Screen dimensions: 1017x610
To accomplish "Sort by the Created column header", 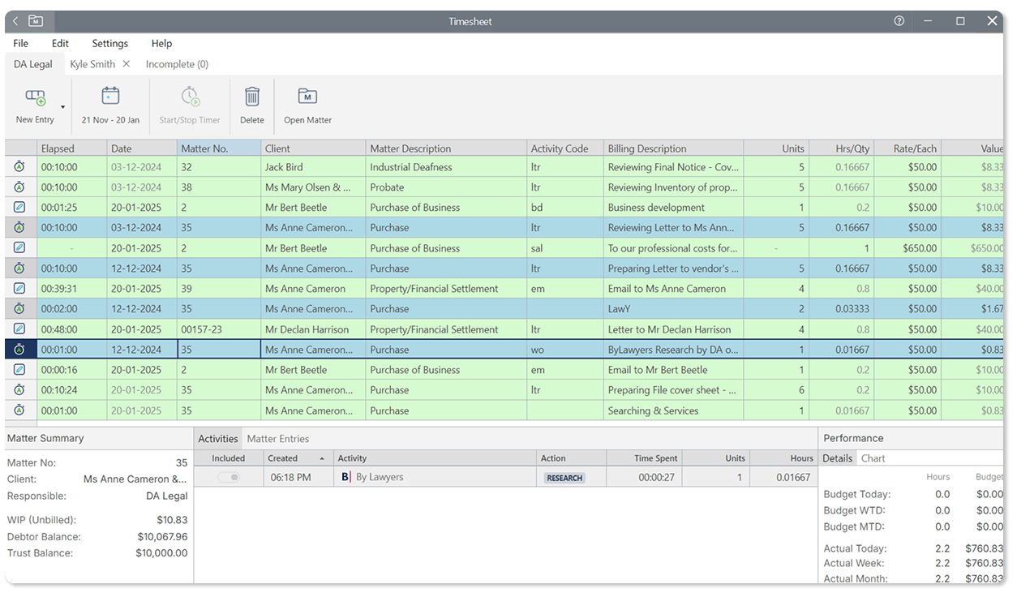I will point(283,458).
